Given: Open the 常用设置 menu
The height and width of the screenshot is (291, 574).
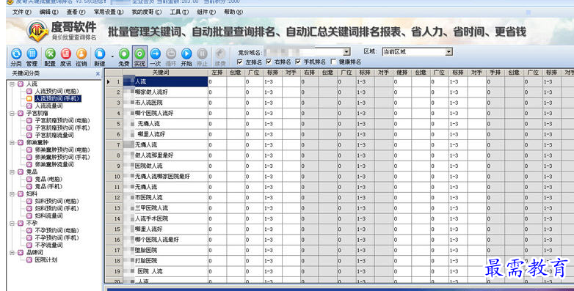Looking at the screenshot, I should click(109, 12).
